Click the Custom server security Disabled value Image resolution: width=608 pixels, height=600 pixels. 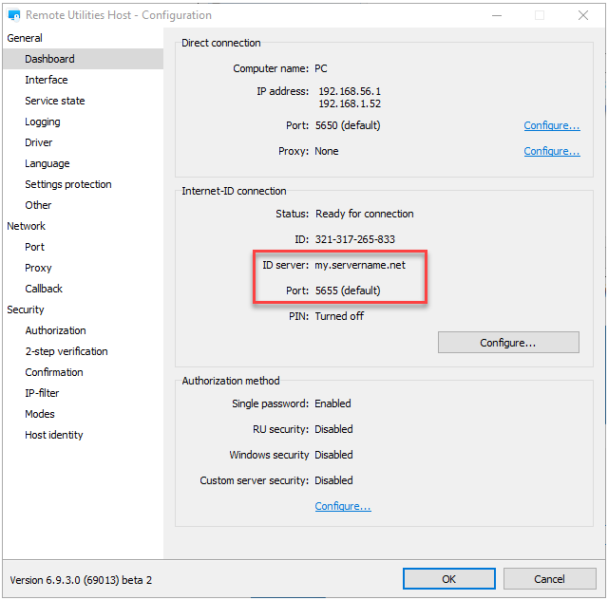click(333, 480)
